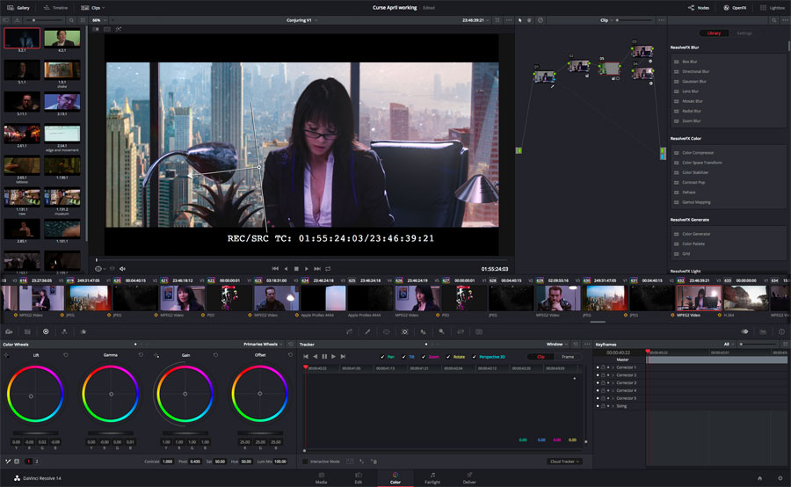Pick black point next to Lift
Viewport: 791px width, 487px height.
pyautogui.click(x=6, y=355)
